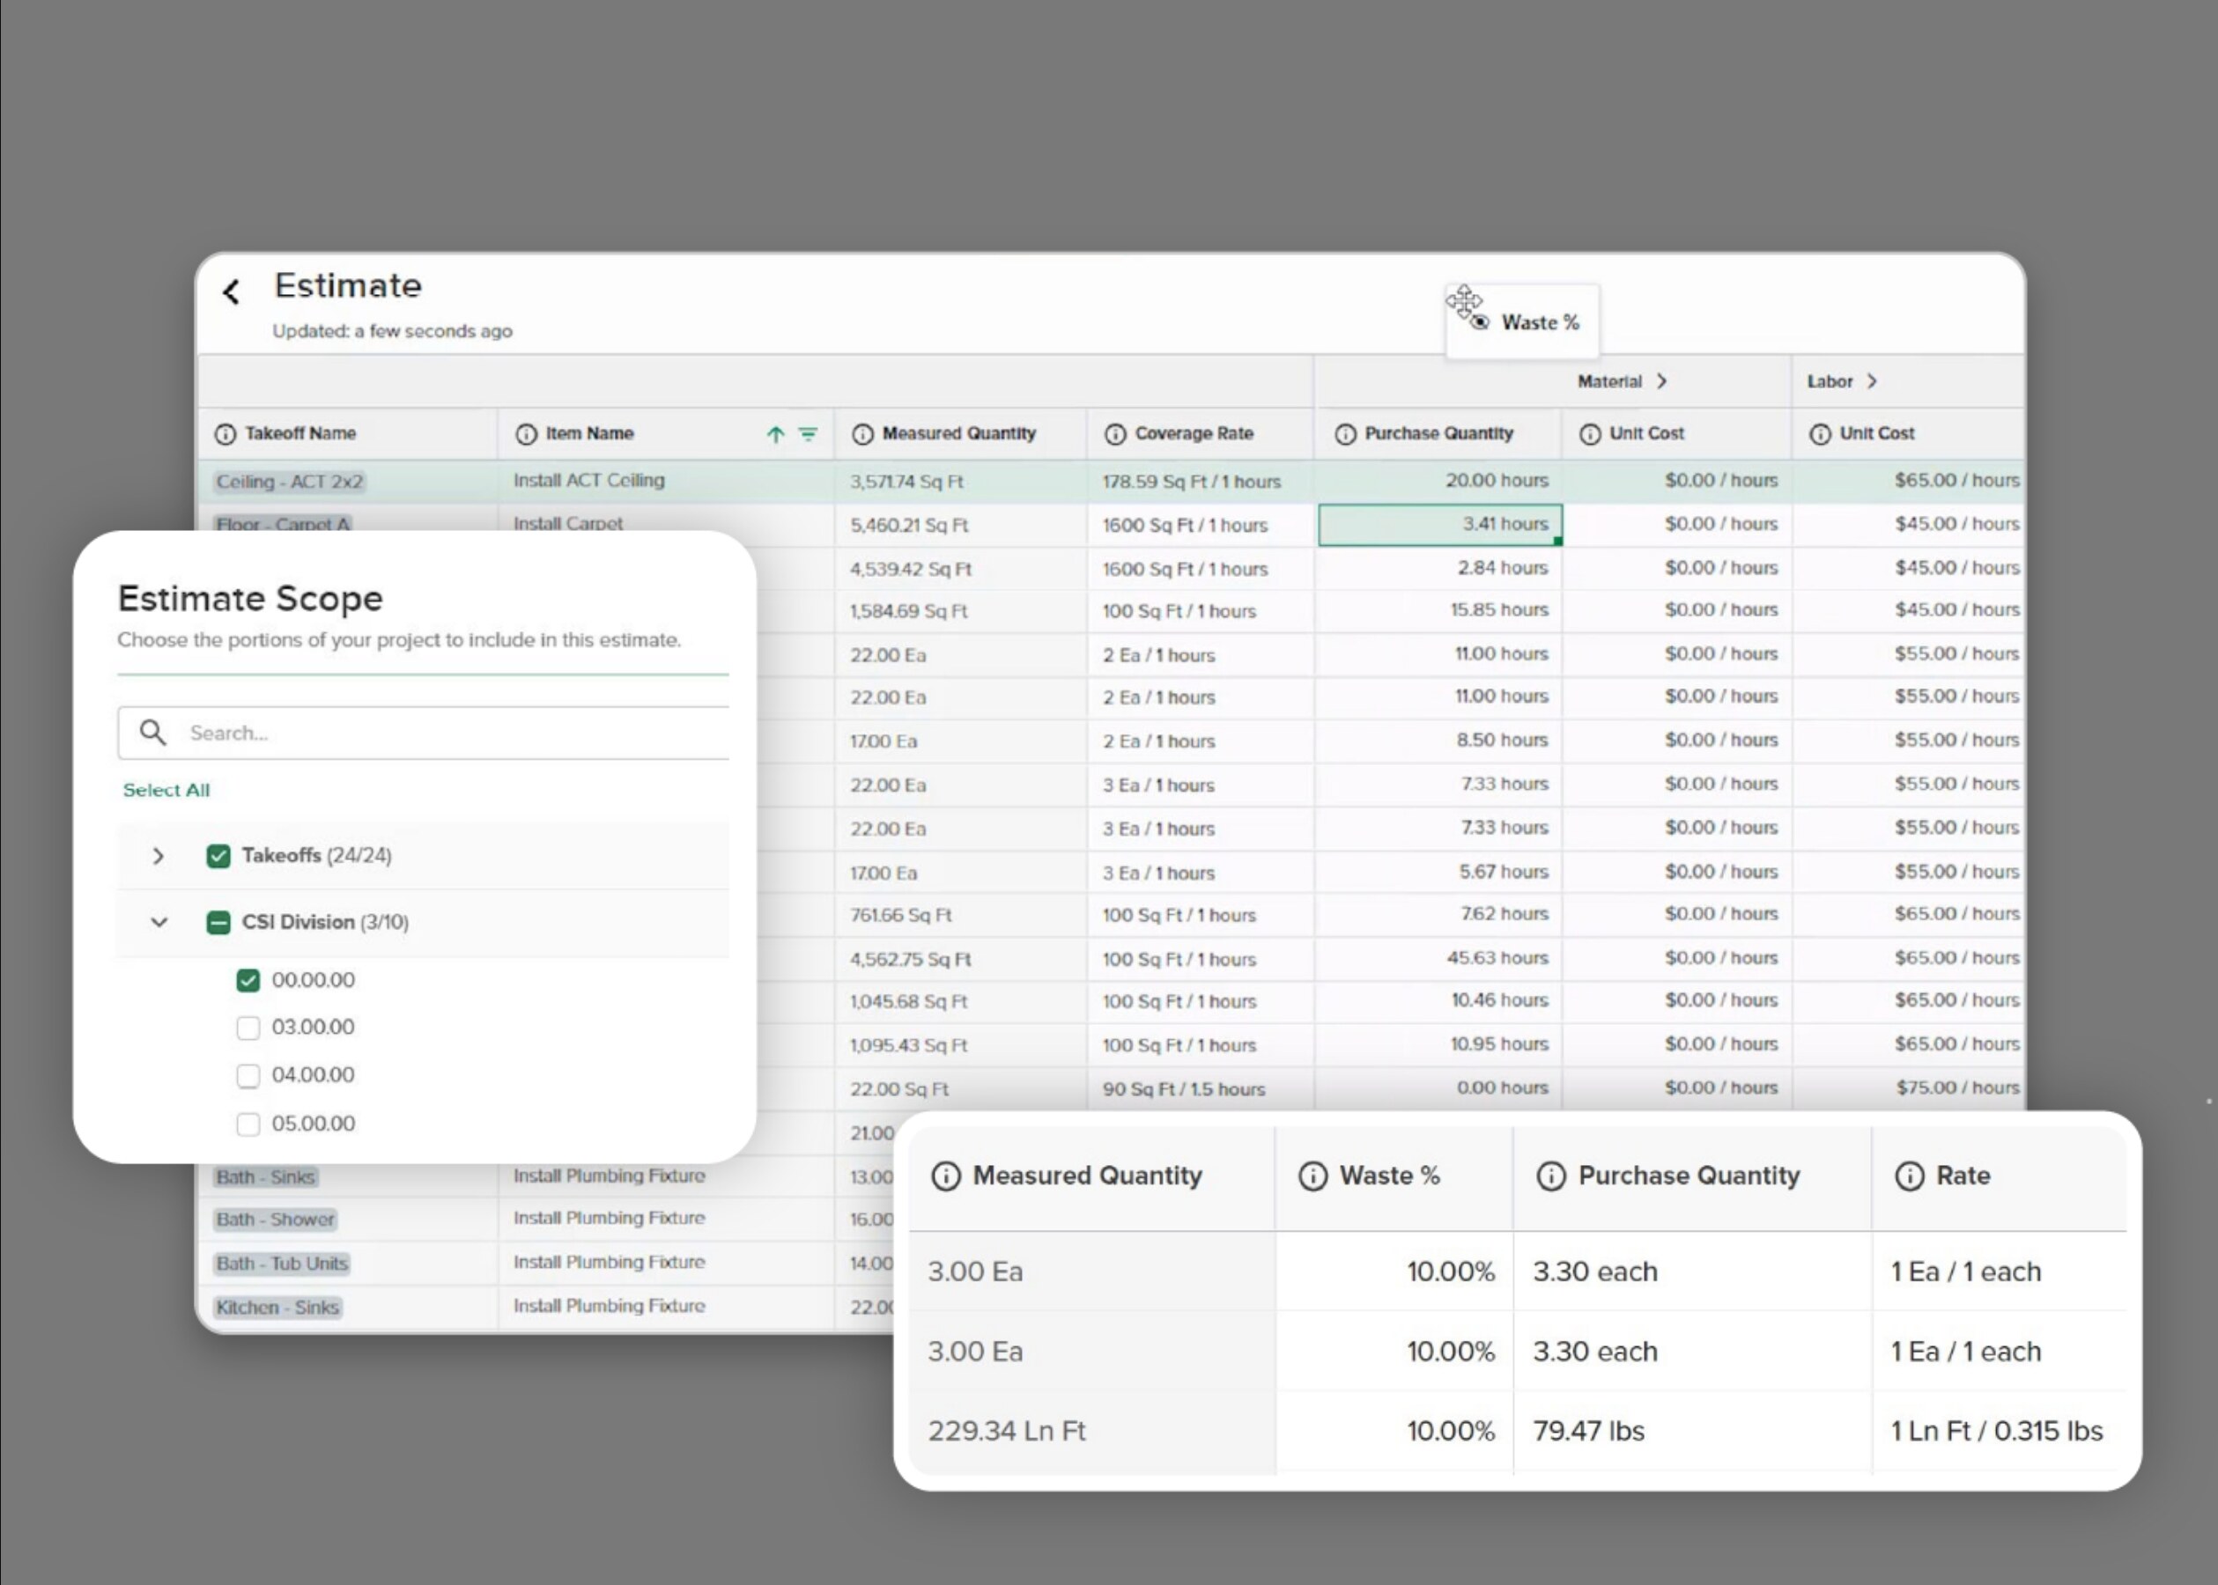
Task: Click info icon beside Measured Quantity header
Action: tap(863, 434)
